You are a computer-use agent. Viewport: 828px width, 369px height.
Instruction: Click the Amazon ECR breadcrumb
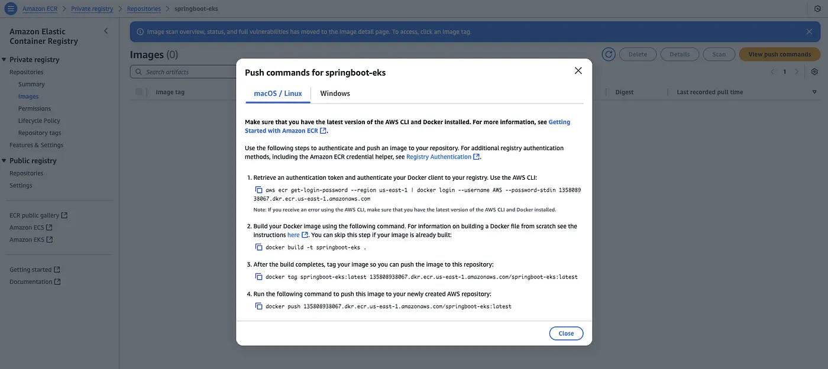[x=40, y=9]
